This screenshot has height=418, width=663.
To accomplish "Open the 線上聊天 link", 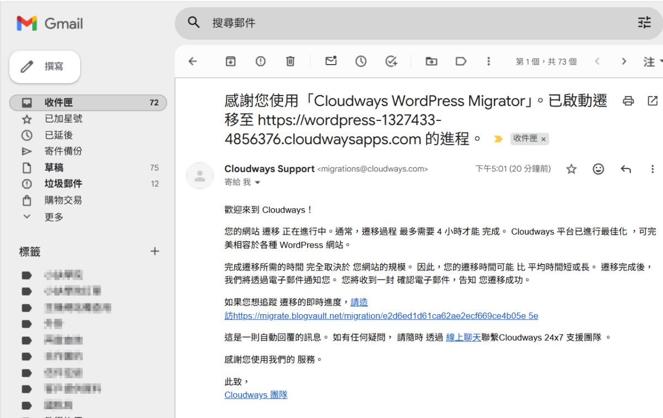I will click(463, 337).
